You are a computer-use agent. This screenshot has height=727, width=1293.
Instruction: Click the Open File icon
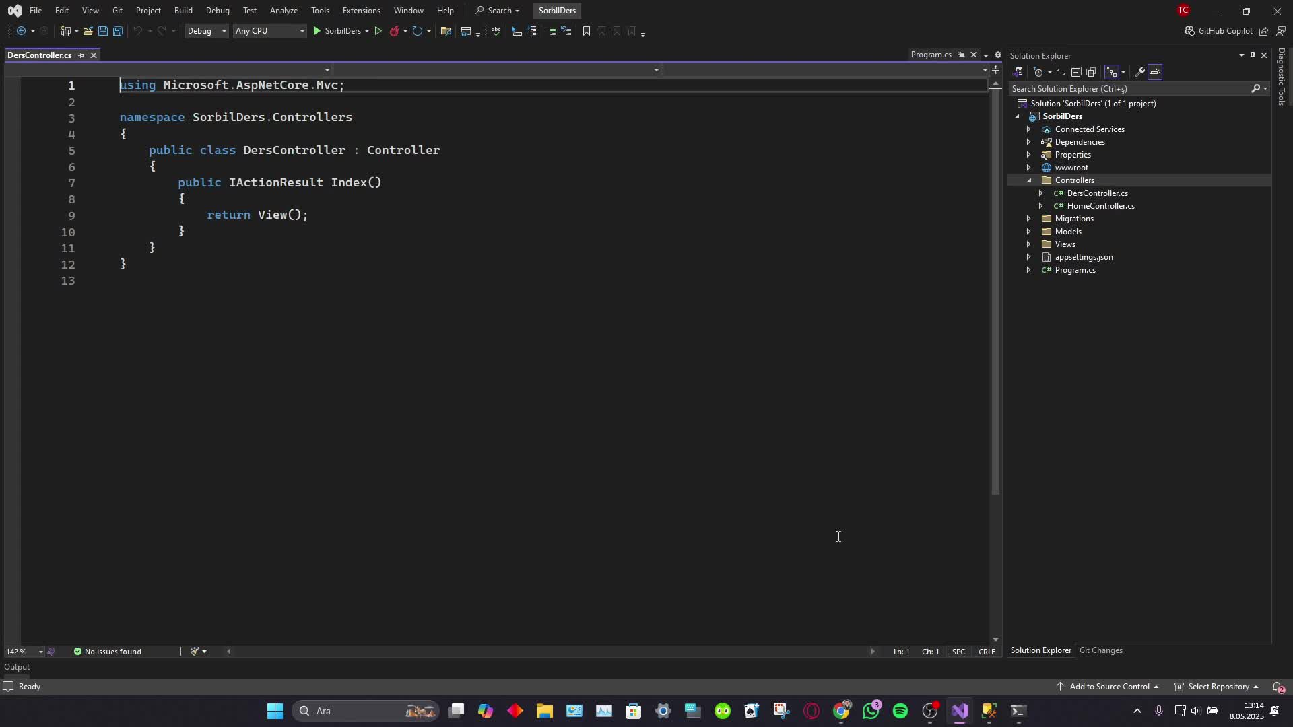click(x=88, y=31)
